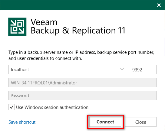Click the 'Type in a backup server name' instruction text
The image size is (165, 131).
[81, 55]
